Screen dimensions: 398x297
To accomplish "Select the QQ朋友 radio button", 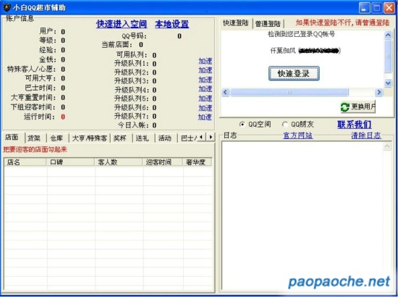I will point(285,125).
